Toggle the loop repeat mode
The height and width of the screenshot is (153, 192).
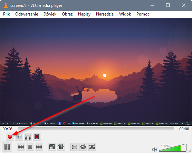click(83, 147)
